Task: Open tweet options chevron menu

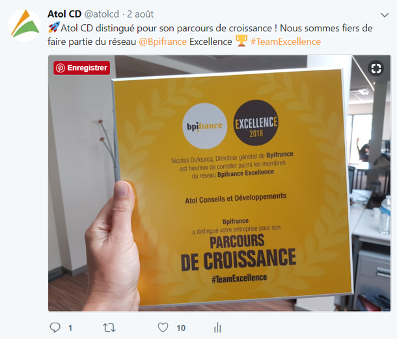Action: coord(385,15)
